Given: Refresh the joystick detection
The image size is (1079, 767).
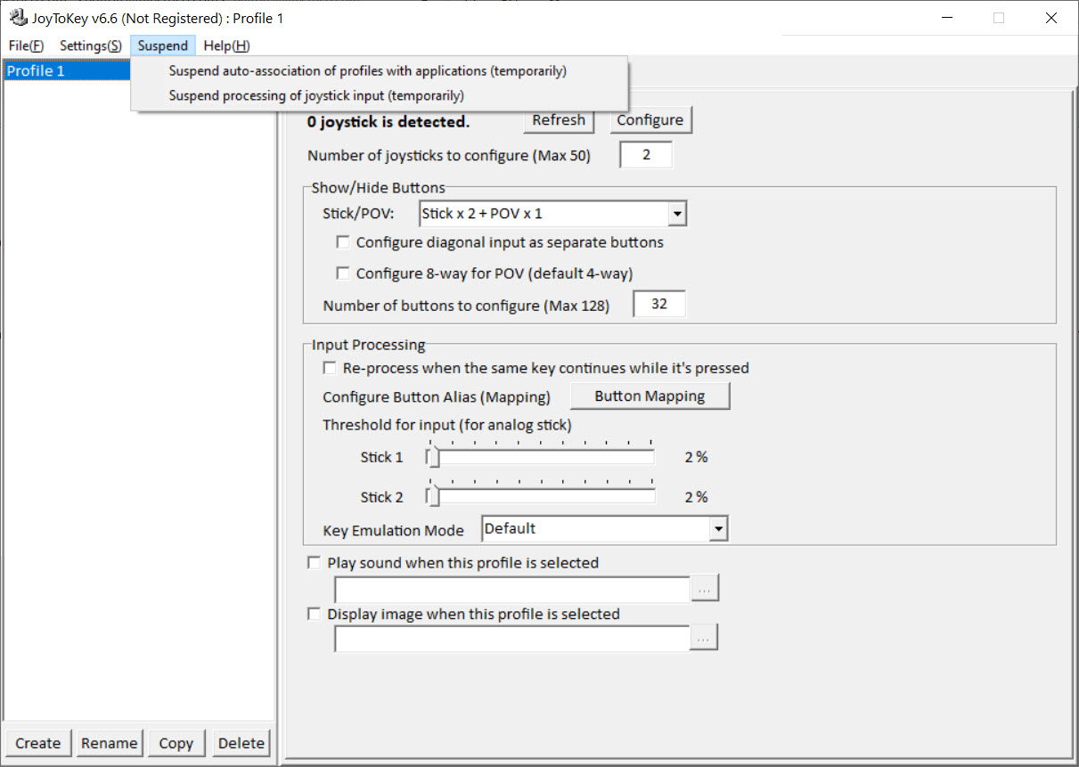Looking at the screenshot, I should coord(559,119).
